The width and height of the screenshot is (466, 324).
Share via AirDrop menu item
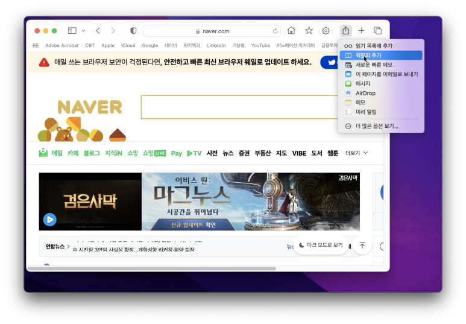[381, 93]
